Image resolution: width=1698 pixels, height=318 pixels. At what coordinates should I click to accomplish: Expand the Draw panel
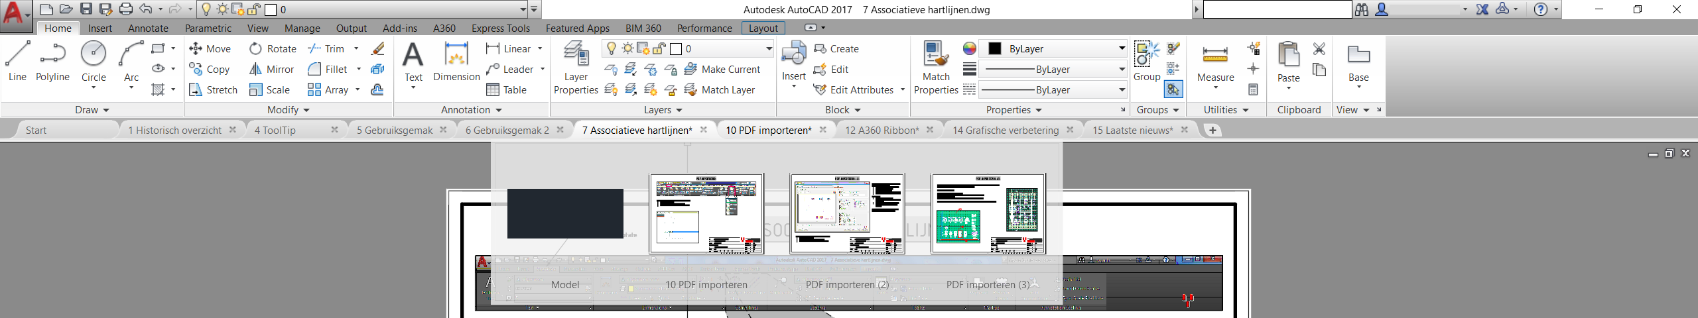pos(92,110)
